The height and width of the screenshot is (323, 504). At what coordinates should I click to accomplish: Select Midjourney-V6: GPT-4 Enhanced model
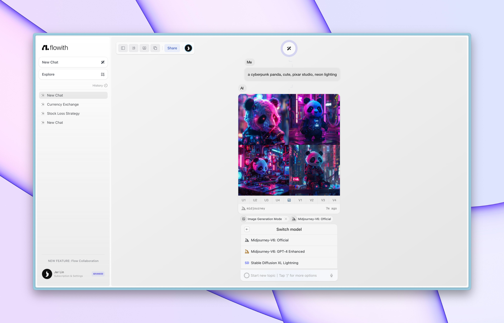click(289, 252)
